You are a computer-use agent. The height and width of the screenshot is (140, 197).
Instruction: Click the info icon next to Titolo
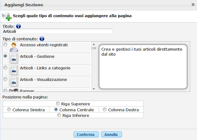click(18, 26)
